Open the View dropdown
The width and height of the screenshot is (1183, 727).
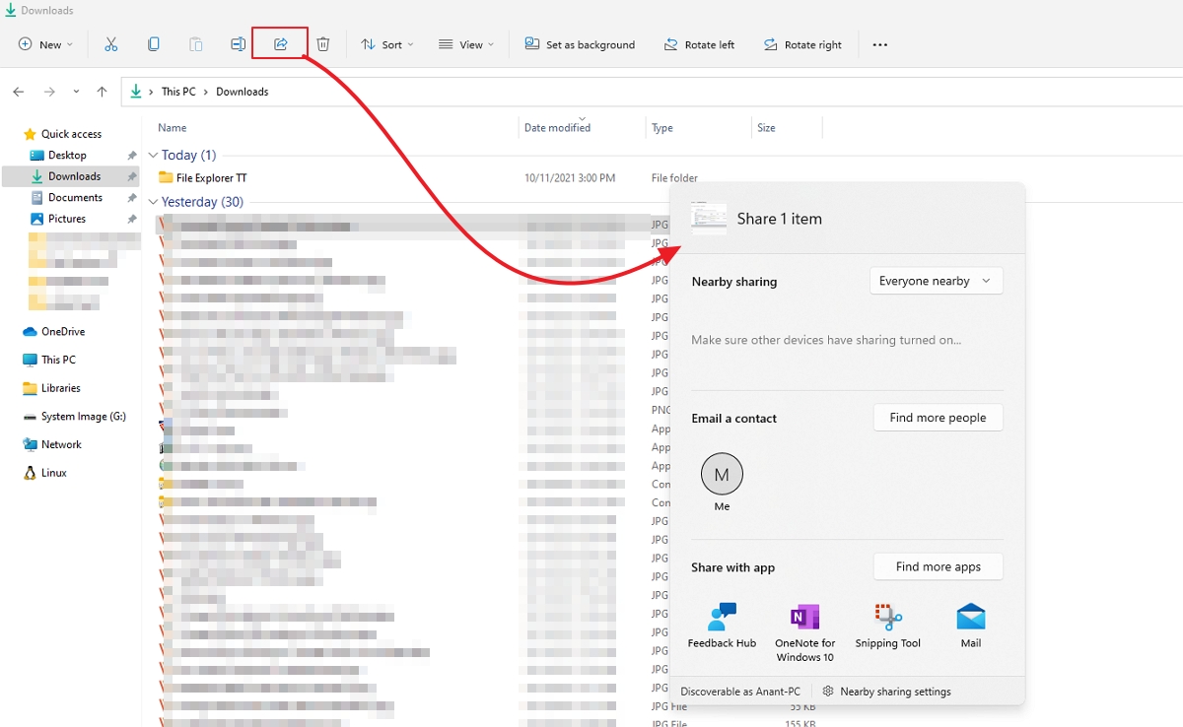(x=466, y=44)
